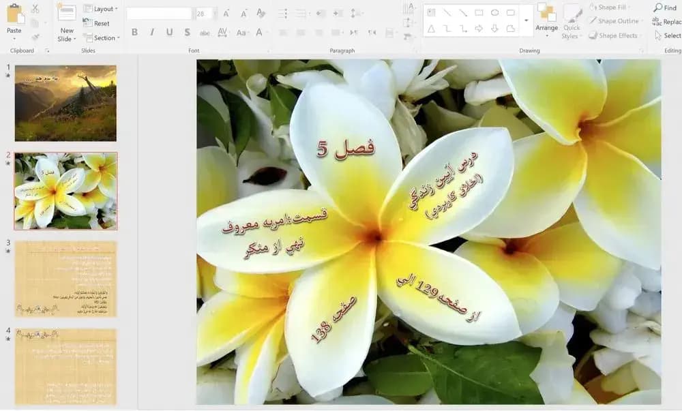The image size is (682, 411).
Task: Expand the shapes gallery
Action: 527,20
